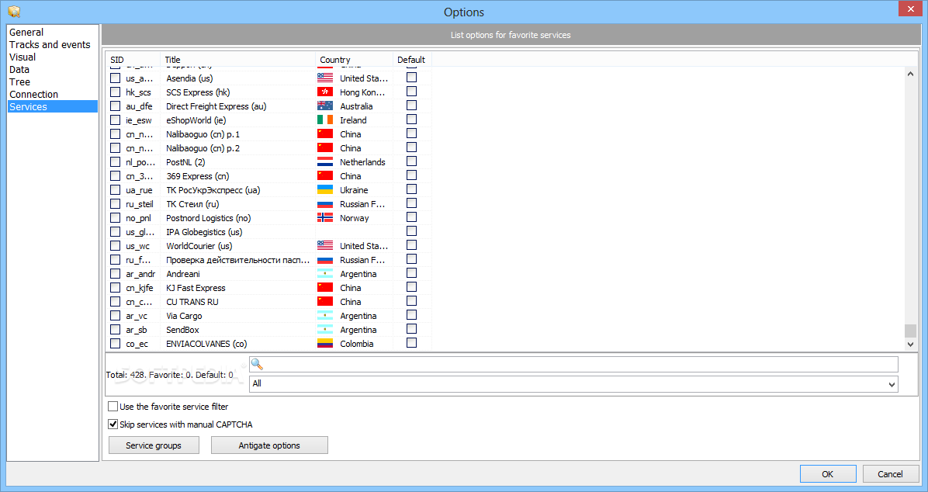Open Service groups dialog
928x492 pixels.
click(154, 445)
